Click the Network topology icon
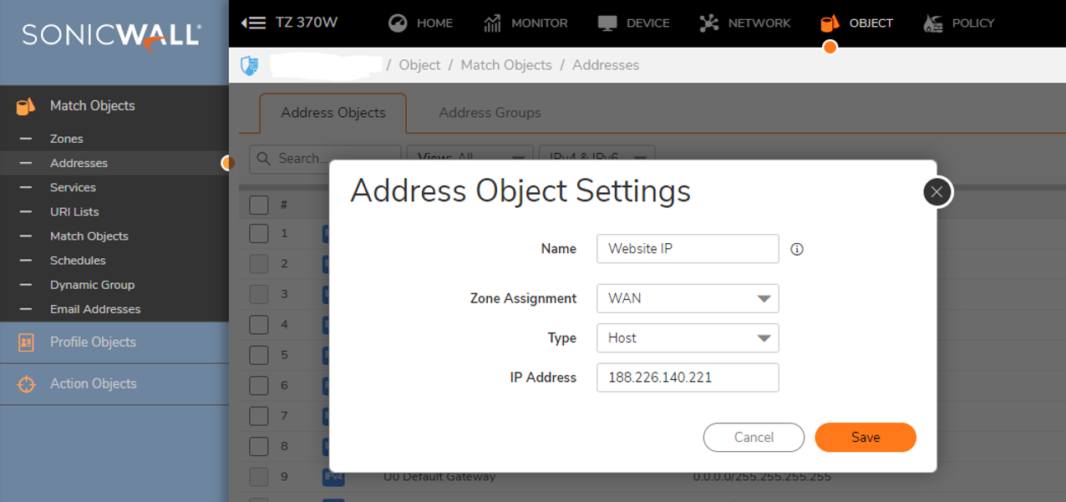This screenshot has height=502, width=1066. tap(709, 23)
